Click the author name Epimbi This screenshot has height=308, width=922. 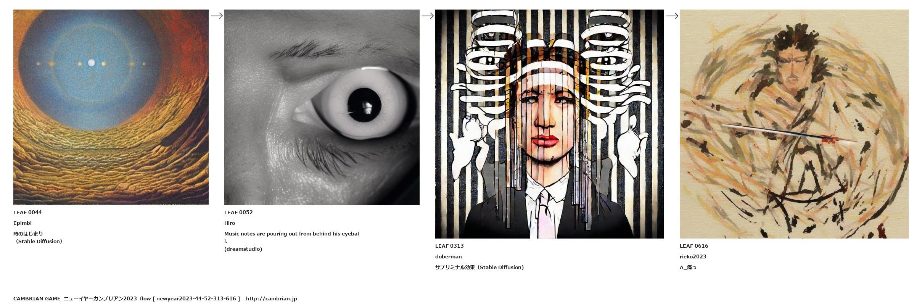coord(23,223)
